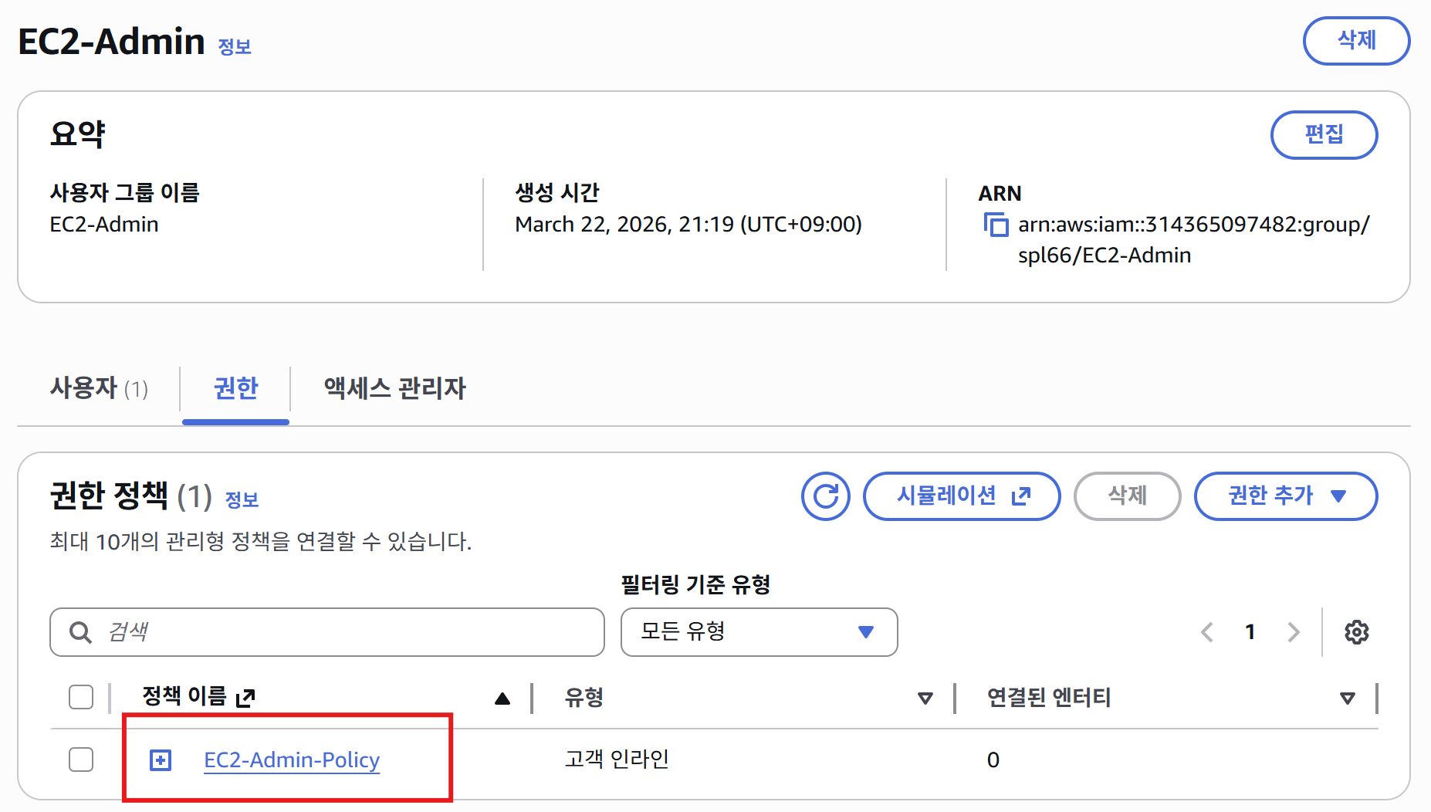Check the select-all checkbox in table header
Viewport: 1431px width, 812px height.
point(80,696)
